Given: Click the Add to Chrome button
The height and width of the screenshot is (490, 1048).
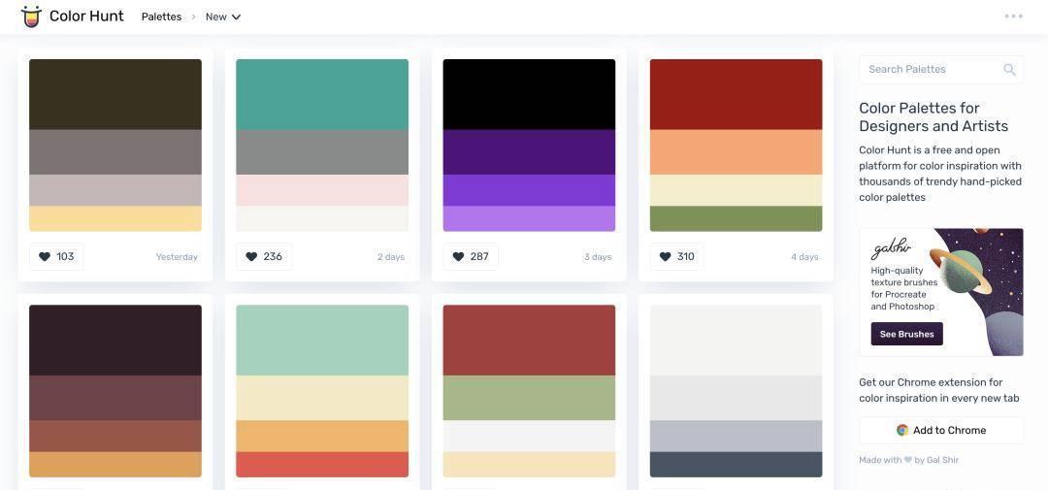Looking at the screenshot, I should pos(941,431).
